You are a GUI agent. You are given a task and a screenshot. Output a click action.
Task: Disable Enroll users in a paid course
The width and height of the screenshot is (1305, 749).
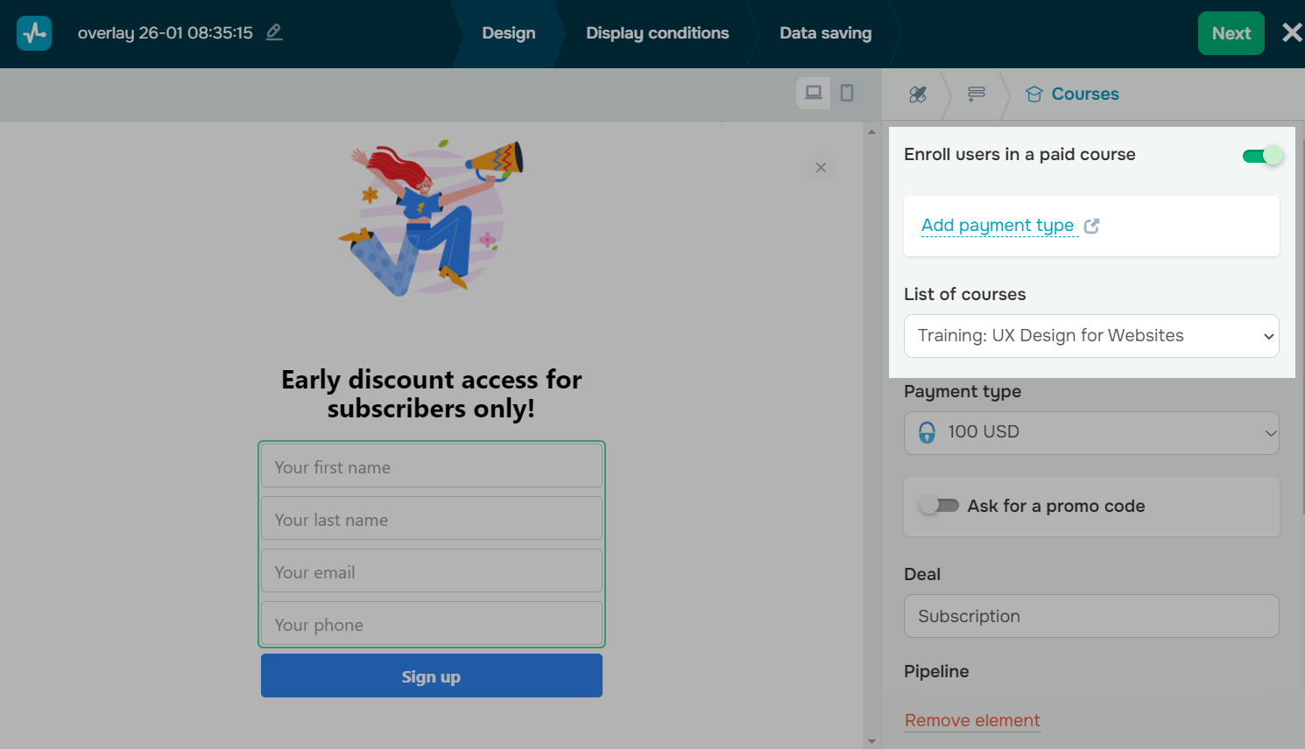(x=1262, y=156)
